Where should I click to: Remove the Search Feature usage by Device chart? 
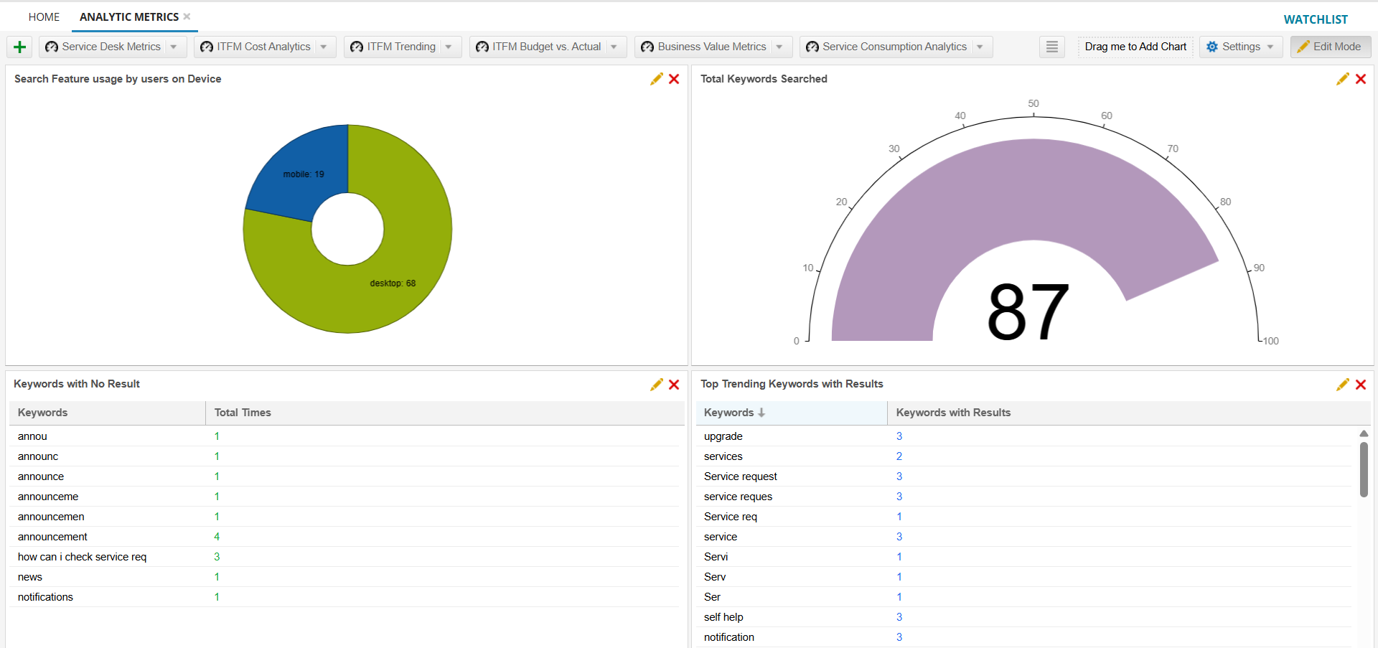point(674,79)
